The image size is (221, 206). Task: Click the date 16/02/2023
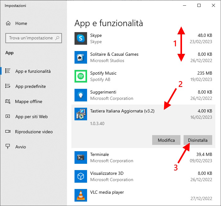(201, 117)
